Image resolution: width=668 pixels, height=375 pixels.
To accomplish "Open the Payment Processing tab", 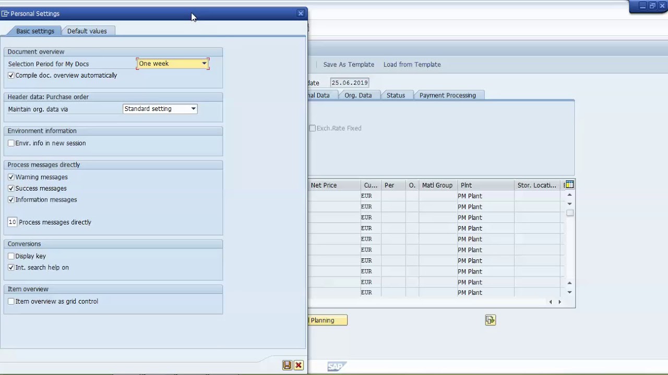I will [x=448, y=95].
